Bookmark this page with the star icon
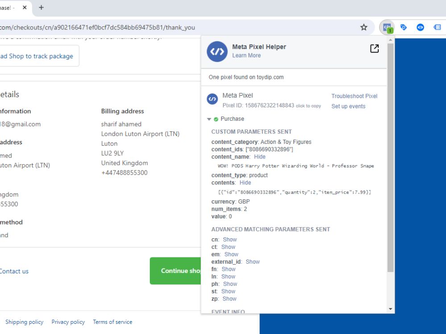This screenshot has width=446, height=334. coord(364,28)
